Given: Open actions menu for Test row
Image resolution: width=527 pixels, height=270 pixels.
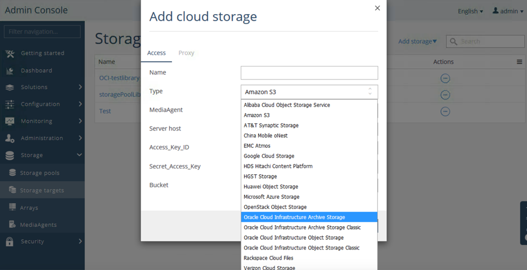Looking at the screenshot, I should [445, 111].
